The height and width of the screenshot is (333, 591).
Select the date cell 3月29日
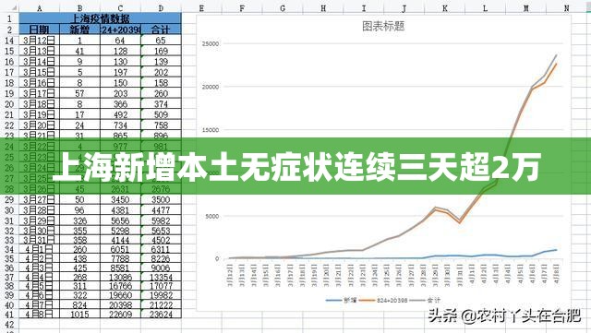(39, 220)
